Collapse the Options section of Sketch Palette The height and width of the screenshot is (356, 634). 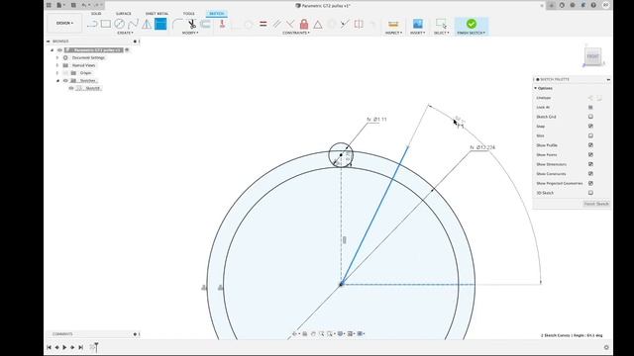[x=535, y=88]
